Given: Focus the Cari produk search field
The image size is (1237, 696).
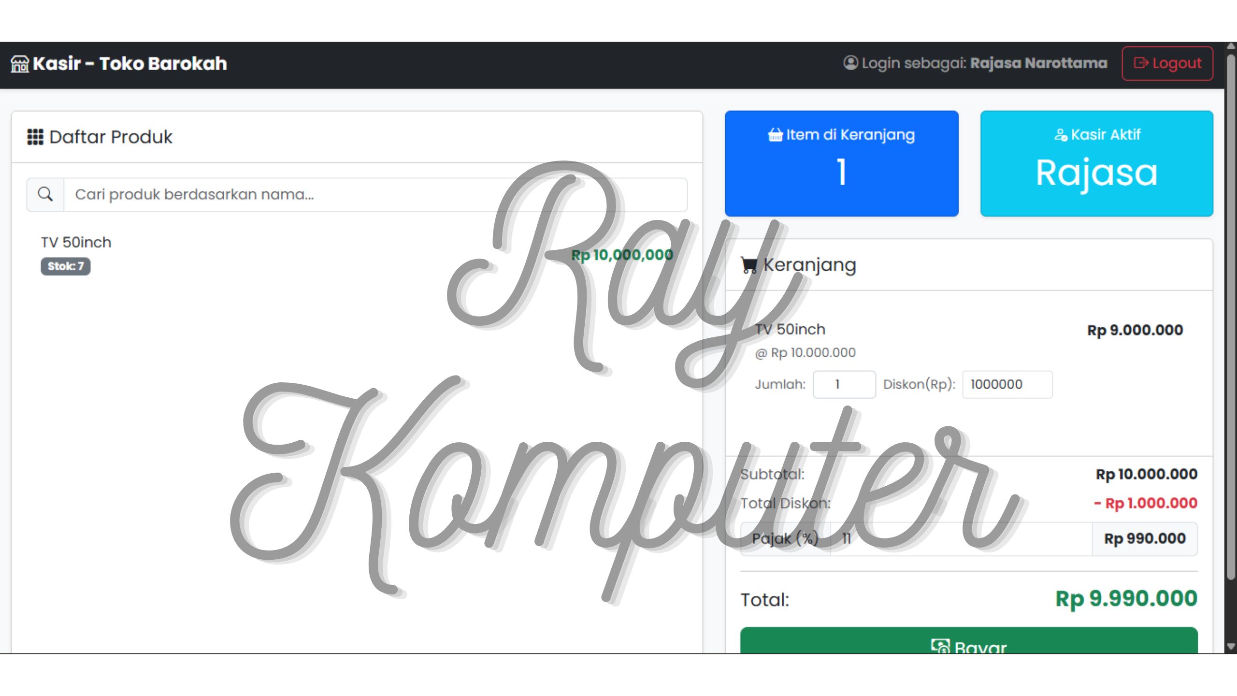Looking at the screenshot, I should [x=375, y=194].
